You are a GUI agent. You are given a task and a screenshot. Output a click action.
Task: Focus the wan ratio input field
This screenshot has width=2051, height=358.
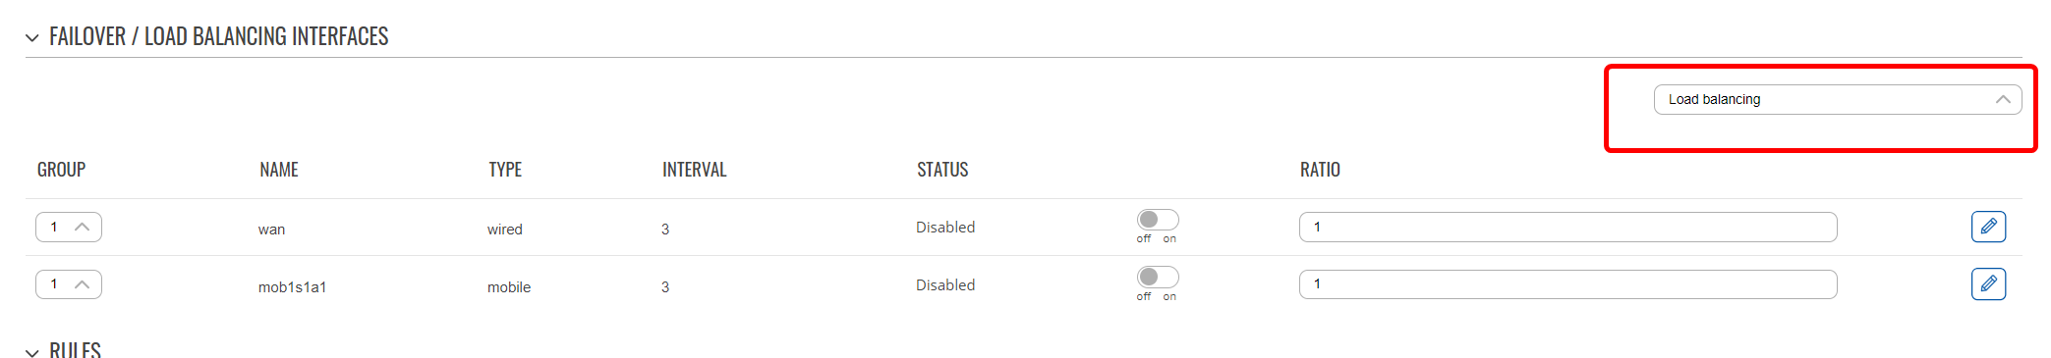tap(1567, 227)
